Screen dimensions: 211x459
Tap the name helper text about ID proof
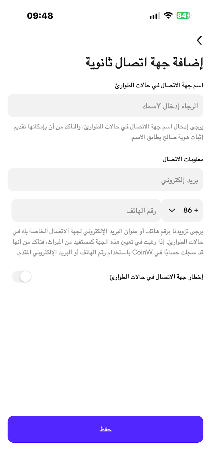(108, 132)
